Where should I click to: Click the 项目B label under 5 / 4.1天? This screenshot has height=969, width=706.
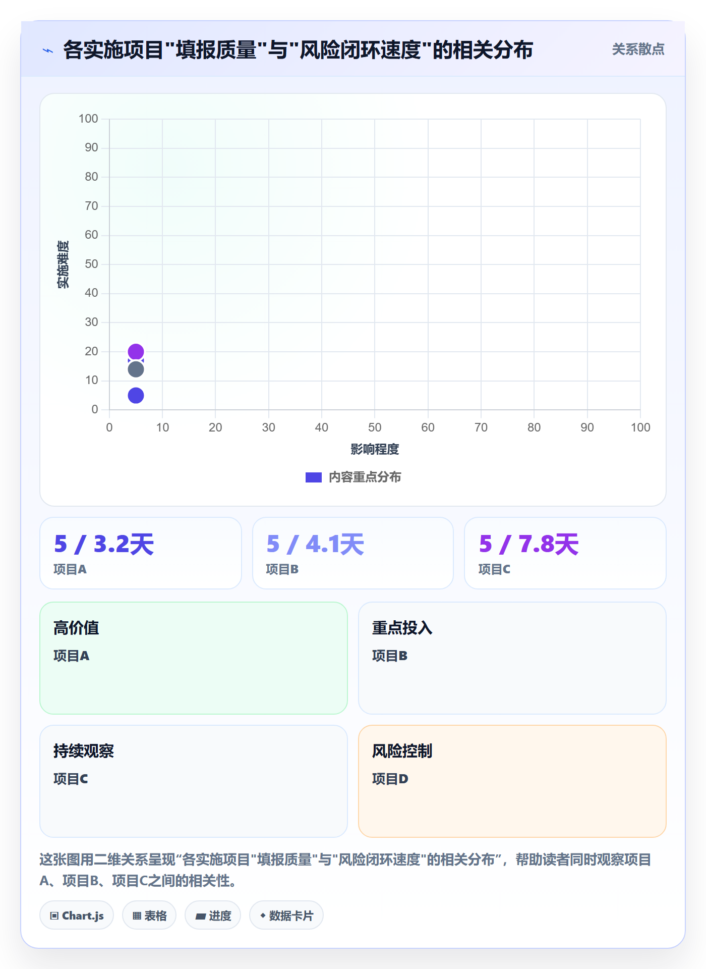(282, 569)
